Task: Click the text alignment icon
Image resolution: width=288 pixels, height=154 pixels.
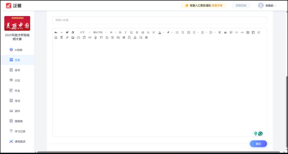Action: (194, 33)
